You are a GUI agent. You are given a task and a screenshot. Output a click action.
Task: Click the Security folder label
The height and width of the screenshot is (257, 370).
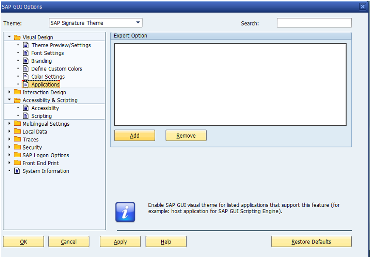(32, 147)
